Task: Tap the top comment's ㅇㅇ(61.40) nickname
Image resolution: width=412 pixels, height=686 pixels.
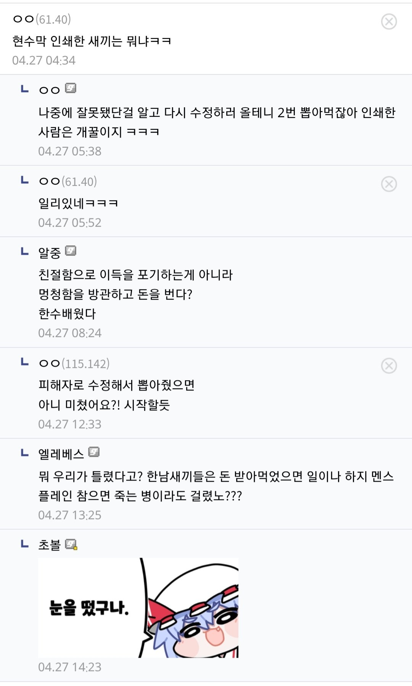Action: pyautogui.click(x=42, y=19)
